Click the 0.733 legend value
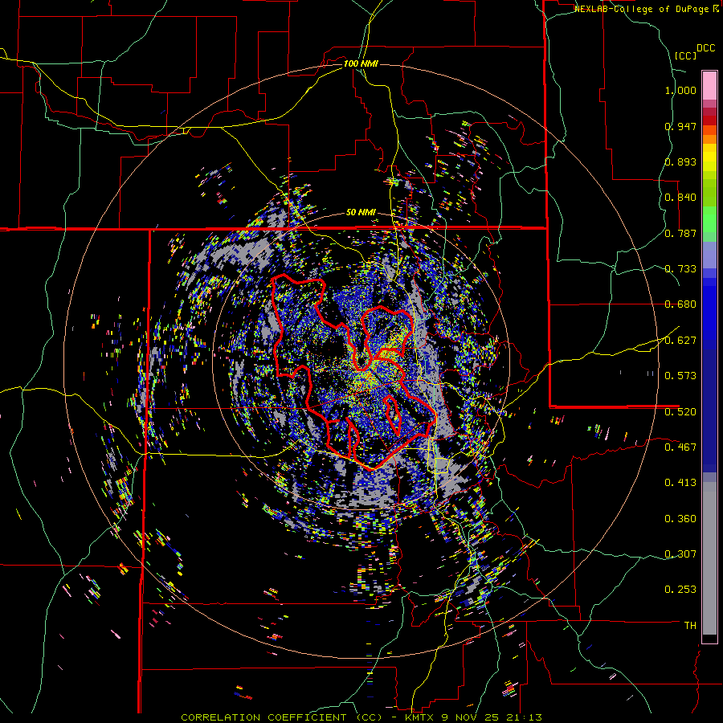This screenshot has width=723, height=723. tap(680, 269)
